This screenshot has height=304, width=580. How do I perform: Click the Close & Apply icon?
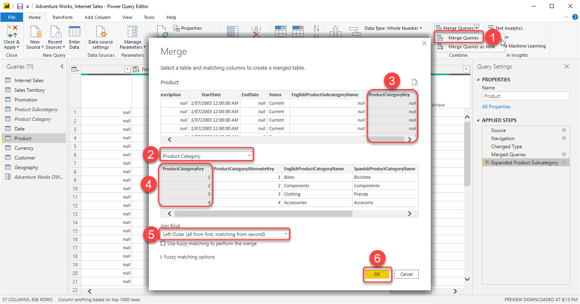12,32
